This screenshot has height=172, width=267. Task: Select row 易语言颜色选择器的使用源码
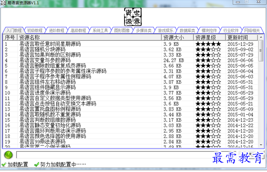131,136
